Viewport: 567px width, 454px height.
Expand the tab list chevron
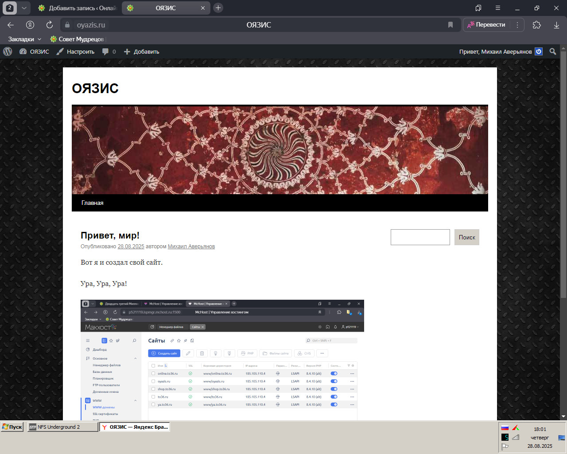[24, 8]
